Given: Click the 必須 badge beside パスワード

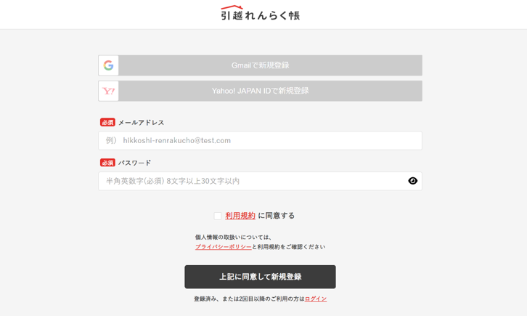Looking at the screenshot, I should click(107, 163).
